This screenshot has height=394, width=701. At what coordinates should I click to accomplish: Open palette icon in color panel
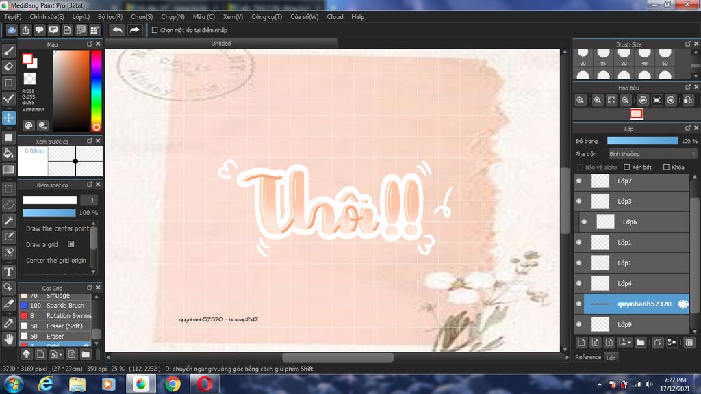click(x=29, y=126)
